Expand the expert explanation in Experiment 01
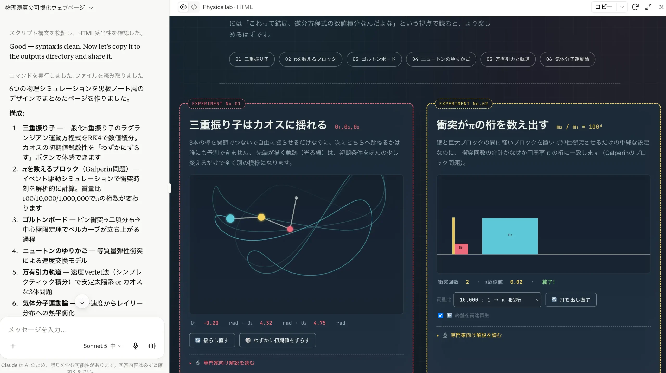This screenshot has height=373, width=666. [x=229, y=363]
